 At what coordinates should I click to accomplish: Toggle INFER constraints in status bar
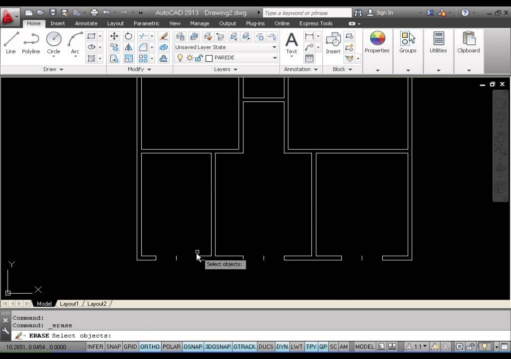[95, 347]
